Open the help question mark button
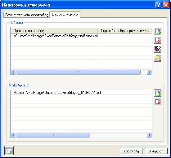 [159, 5]
